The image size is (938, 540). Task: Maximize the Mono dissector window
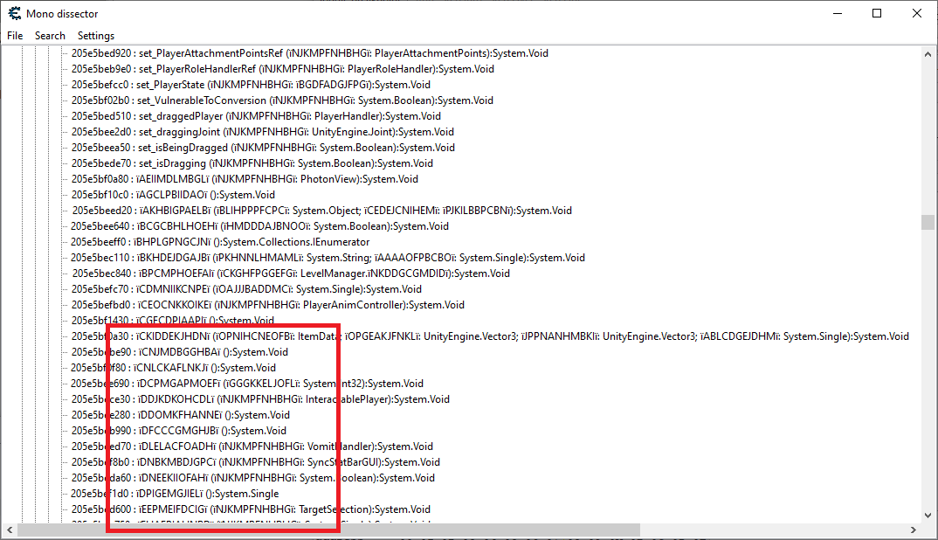click(877, 13)
